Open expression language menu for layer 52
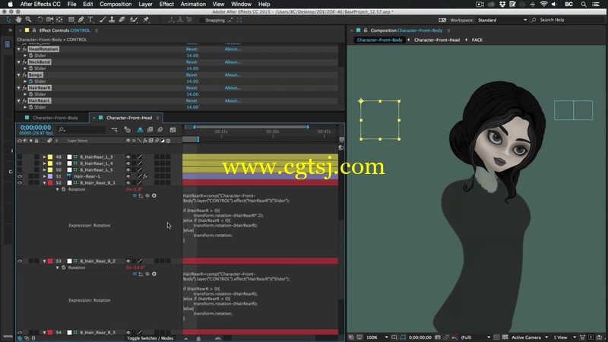608x342 pixels. click(x=154, y=196)
